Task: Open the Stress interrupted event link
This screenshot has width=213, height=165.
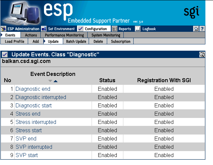Action: 36,122
